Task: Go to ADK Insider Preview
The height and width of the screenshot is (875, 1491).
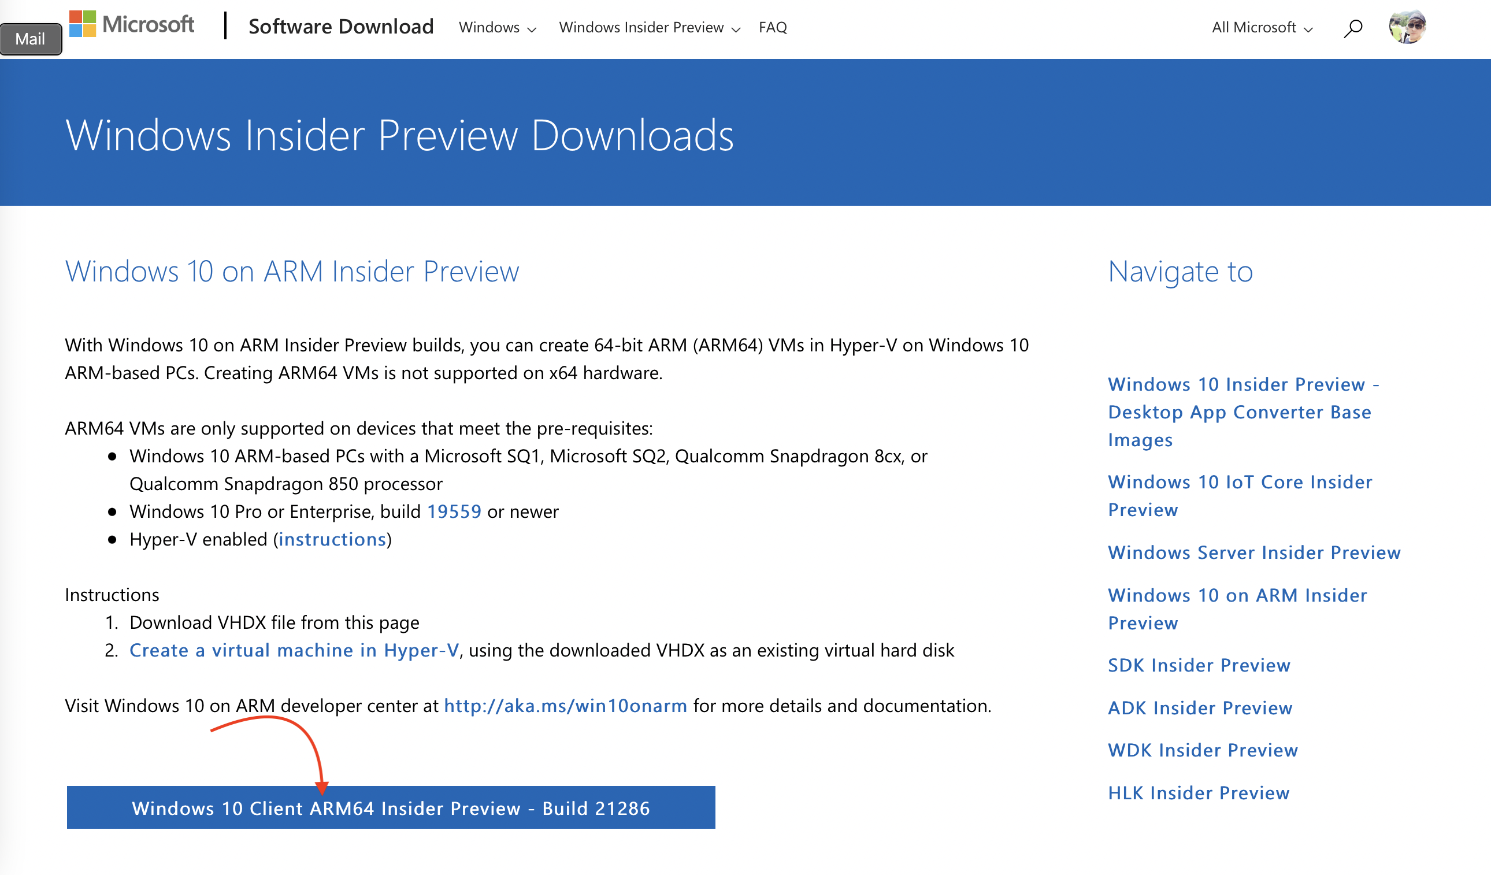Action: pyautogui.click(x=1200, y=708)
